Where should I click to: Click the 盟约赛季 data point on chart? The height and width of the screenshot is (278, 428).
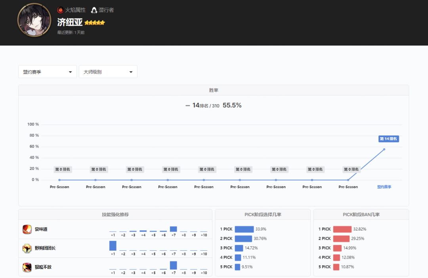point(384,149)
